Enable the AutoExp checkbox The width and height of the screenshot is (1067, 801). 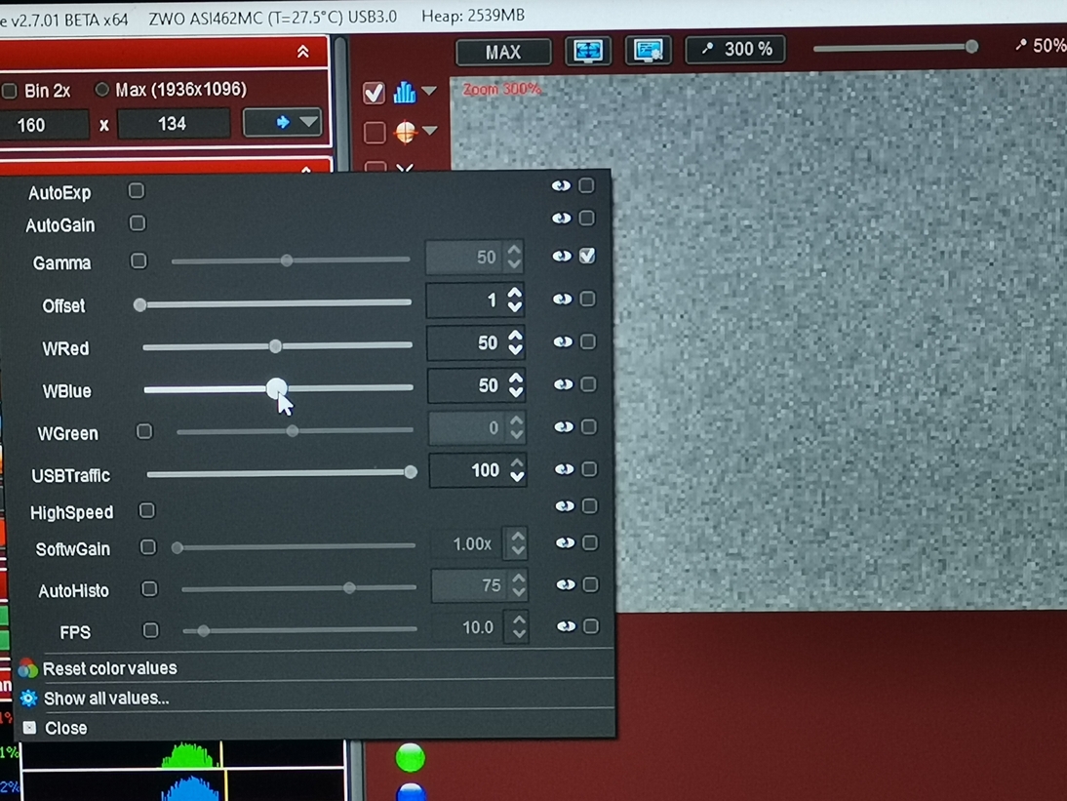(x=137, y=191)
